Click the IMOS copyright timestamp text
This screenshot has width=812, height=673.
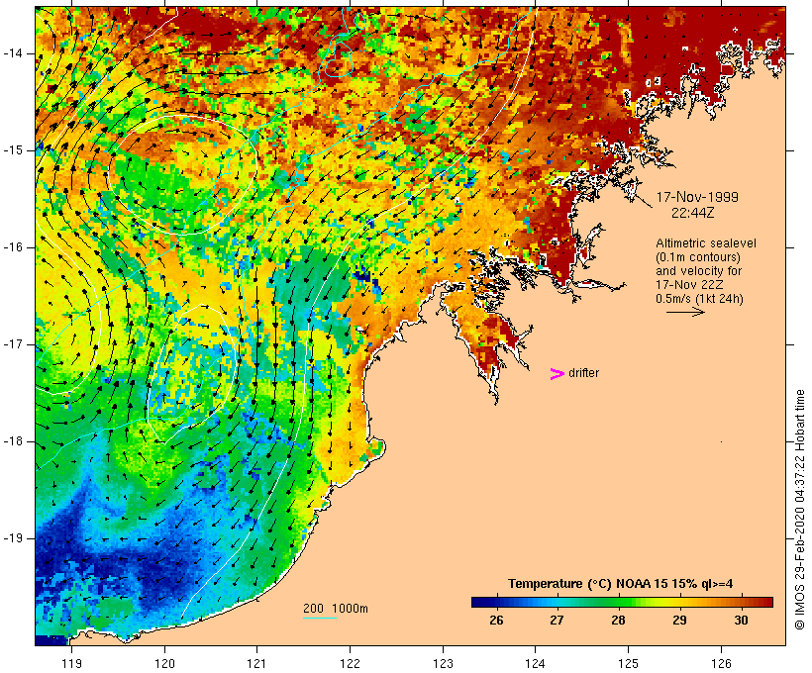(799, 510)
